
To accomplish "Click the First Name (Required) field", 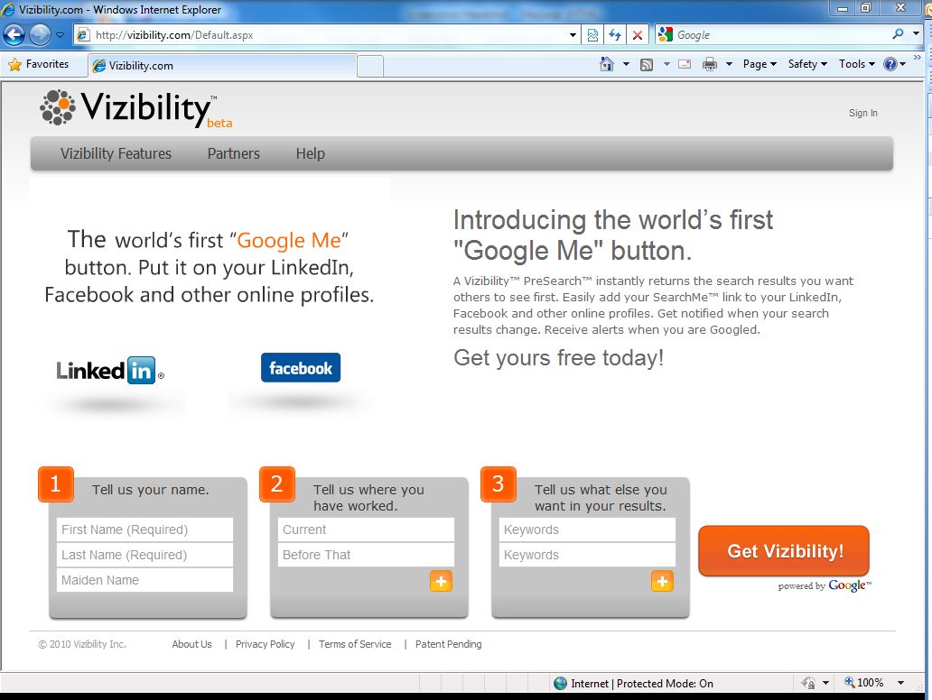I will click(x=145, y=530).
